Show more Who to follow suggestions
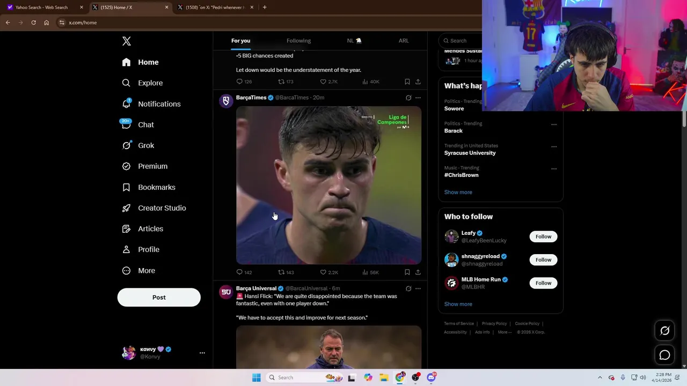 click(458, 304)
